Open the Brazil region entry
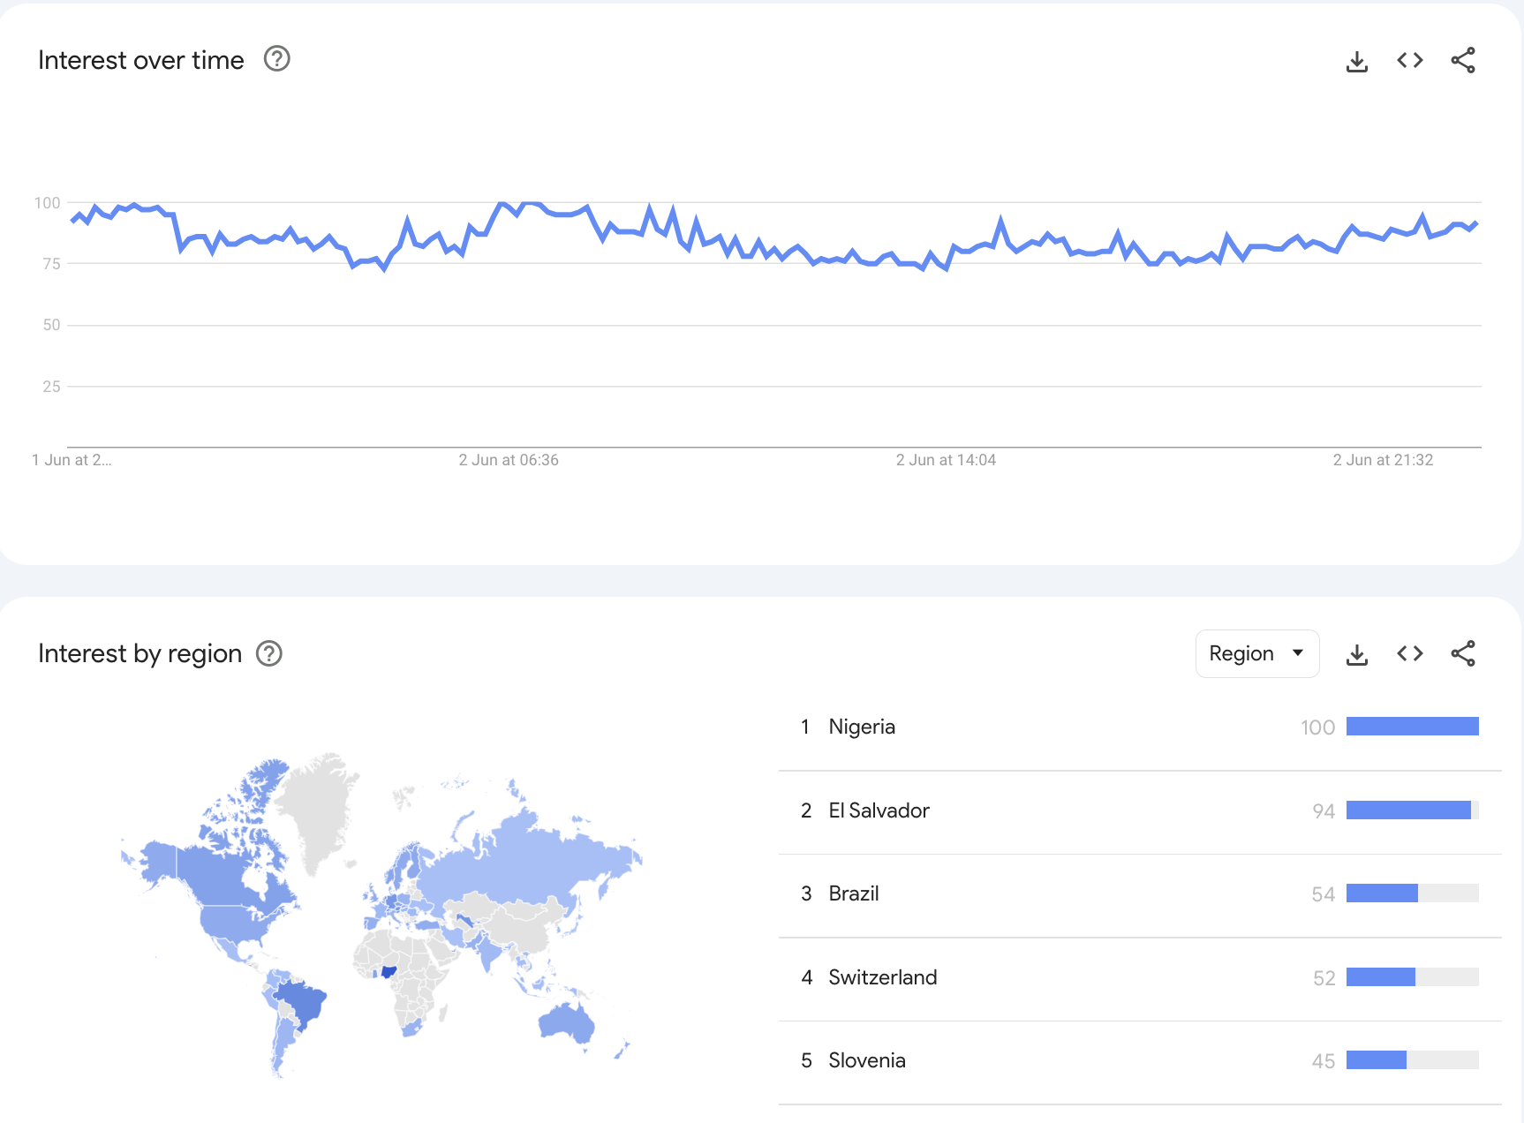The image size is (1524, 1123). 853,893
